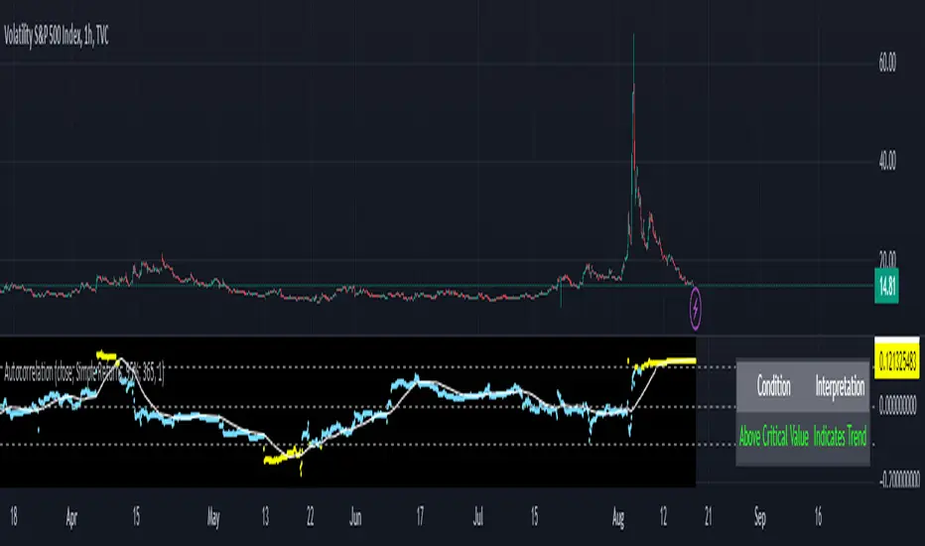
Task: Click the Autocorrelation indicator legend label
Action: pos(83,373)
